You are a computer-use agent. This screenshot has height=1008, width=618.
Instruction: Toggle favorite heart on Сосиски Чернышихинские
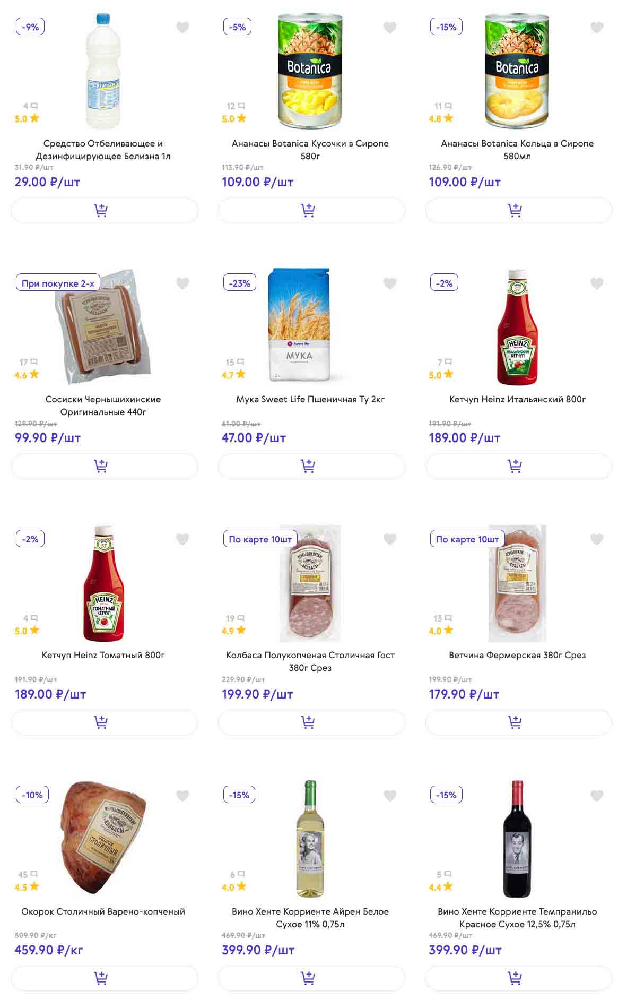[x=182, y=283]
